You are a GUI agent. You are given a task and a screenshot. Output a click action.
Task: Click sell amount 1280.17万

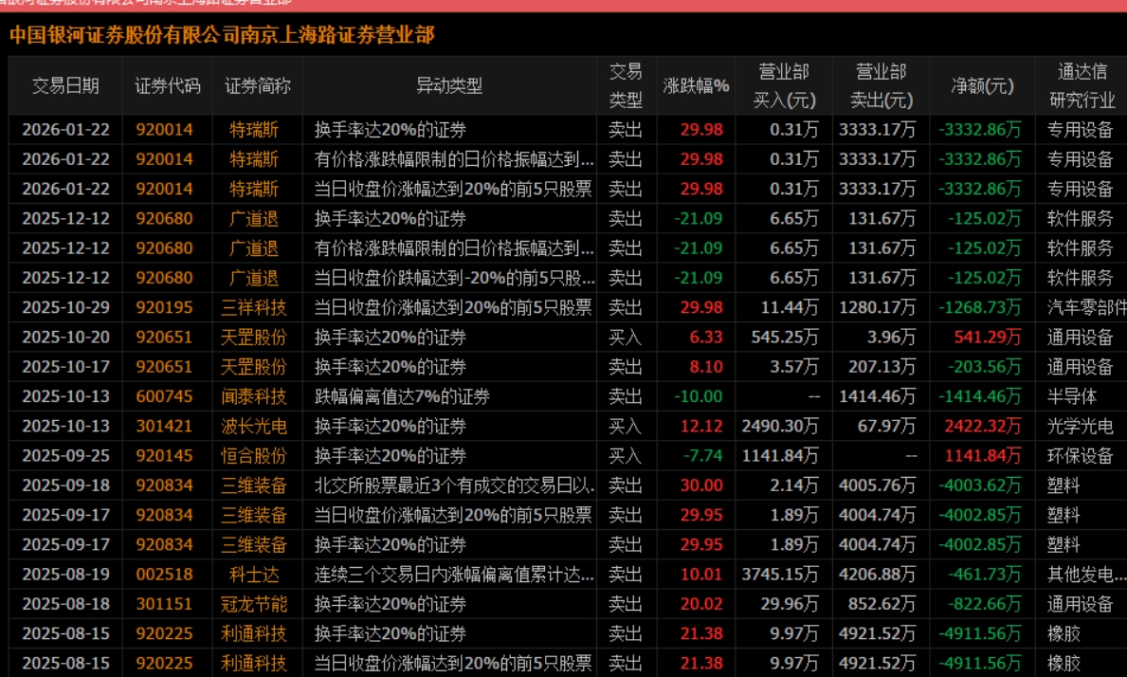coord(878,307)
